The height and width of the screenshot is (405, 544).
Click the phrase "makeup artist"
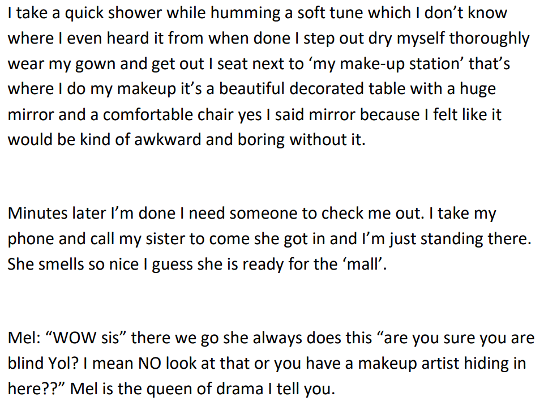tap(404, 364)
